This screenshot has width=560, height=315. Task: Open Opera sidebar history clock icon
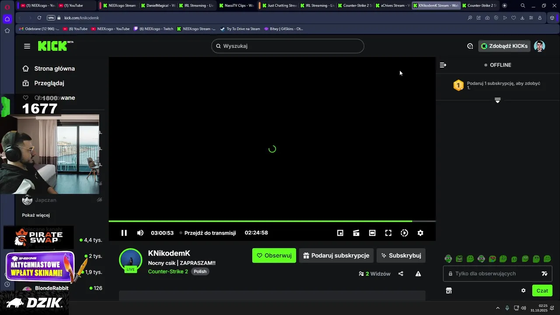[7, 284]
